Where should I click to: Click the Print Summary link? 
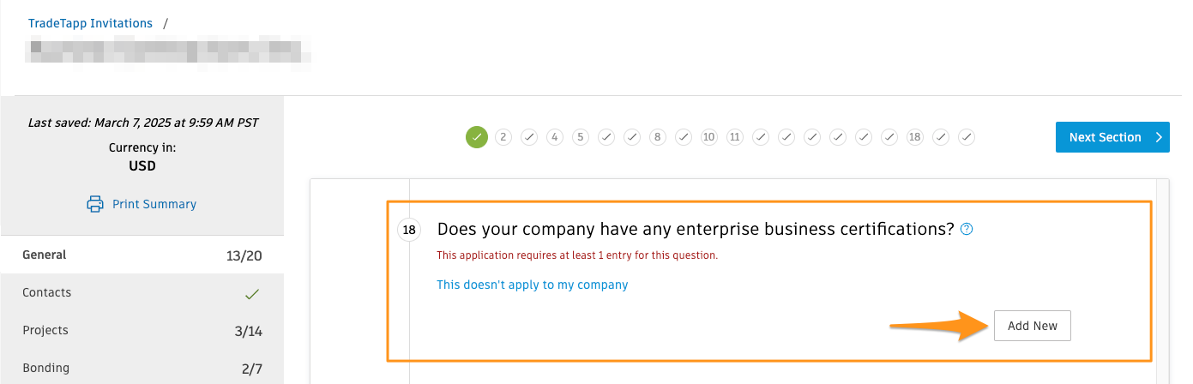[154, 204]
